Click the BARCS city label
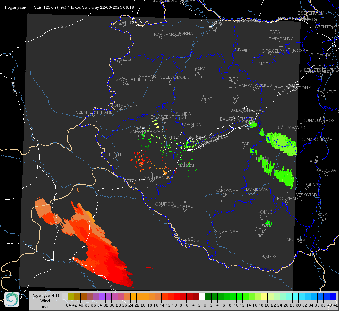Screen dimensions: 339x311 pyautogui.click(x=192, y=240)
